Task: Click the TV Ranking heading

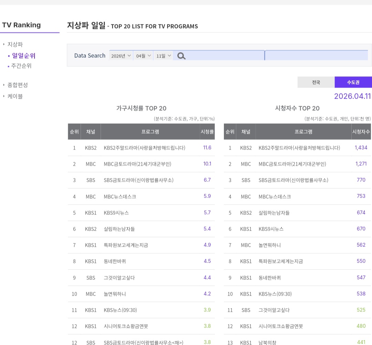Action: pos(21,25)
